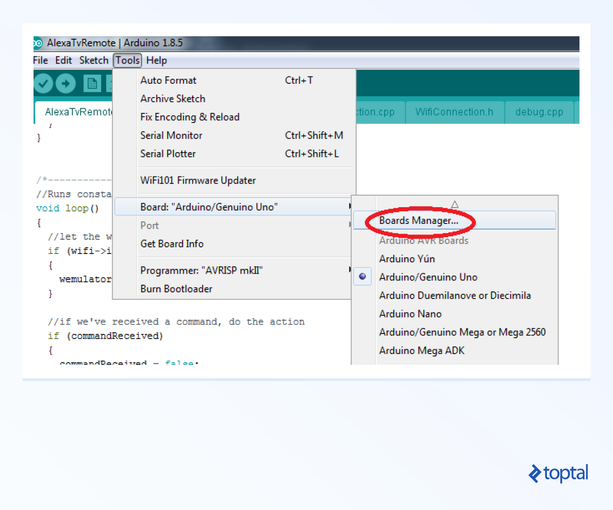Pick Arduino Nano from the board list
This screenshot has height=510, width=613.
410,314
